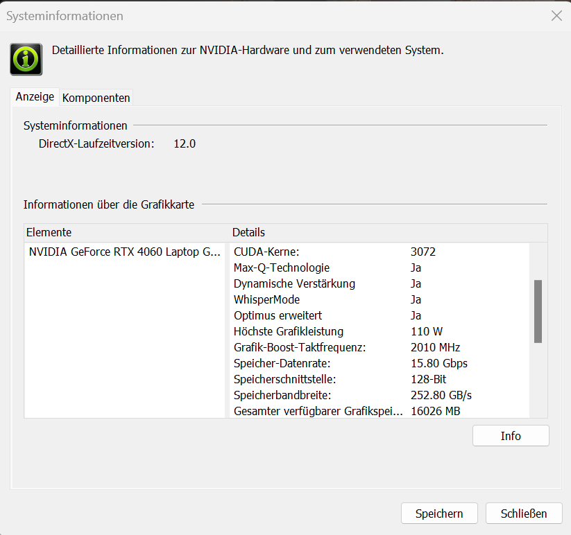Select the Speicherschnittstelle row
The width and height of the screenshot is (571, 535).
[380, 379]
